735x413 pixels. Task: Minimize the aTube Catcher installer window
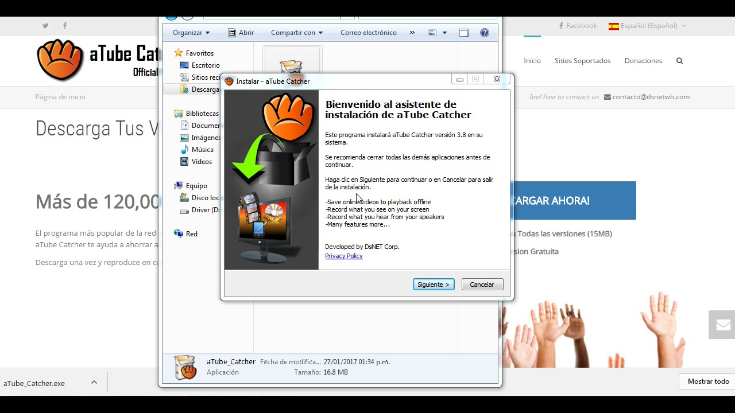459,79
